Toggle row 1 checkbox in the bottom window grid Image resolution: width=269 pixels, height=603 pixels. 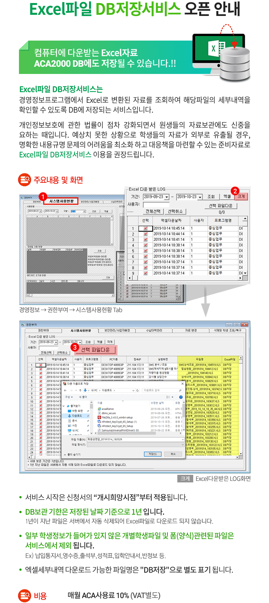[x=41, y=365]
